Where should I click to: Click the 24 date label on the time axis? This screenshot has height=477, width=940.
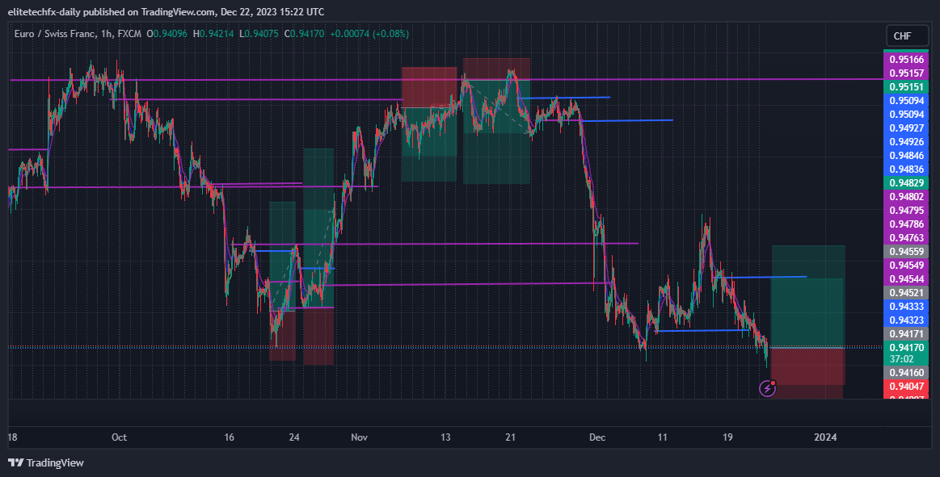tap(294, 437)
